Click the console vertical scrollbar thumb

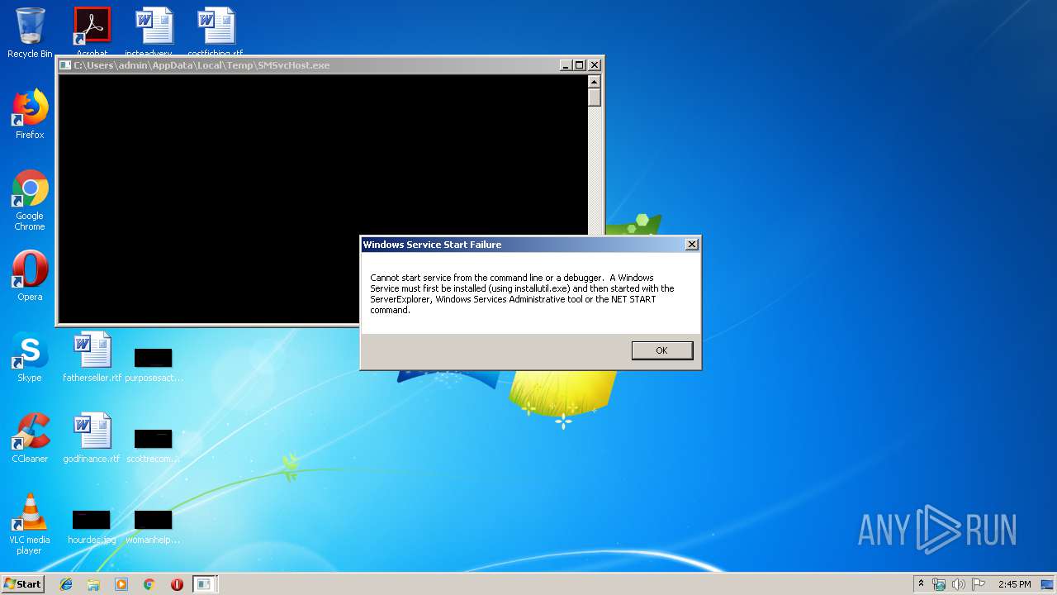[594, 97]
